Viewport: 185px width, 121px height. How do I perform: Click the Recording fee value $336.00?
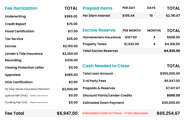pyautogui.click(x=71, y=60)
